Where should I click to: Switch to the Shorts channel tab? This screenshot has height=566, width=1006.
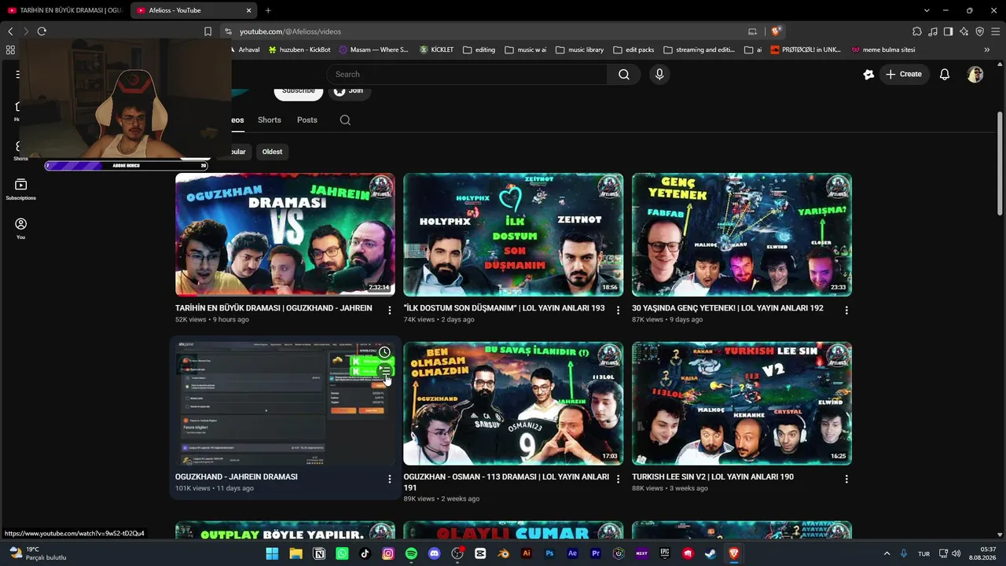(269, 120)
